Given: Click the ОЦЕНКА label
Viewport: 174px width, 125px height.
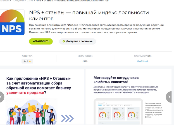Looking at the screenshot, I should click(x=27, y=56).
